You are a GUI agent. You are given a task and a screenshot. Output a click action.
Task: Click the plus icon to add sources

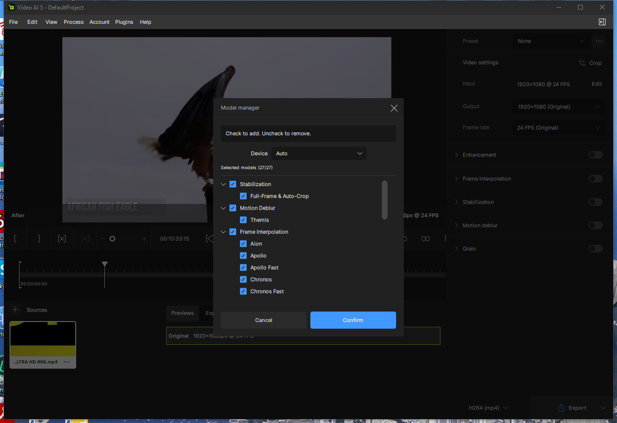pos(15,310)
